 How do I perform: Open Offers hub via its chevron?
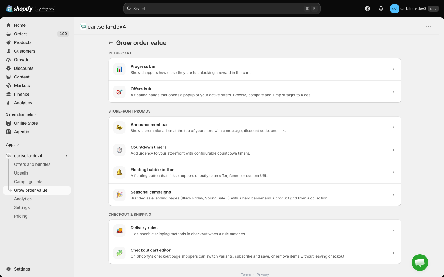[x=393, y=92]
